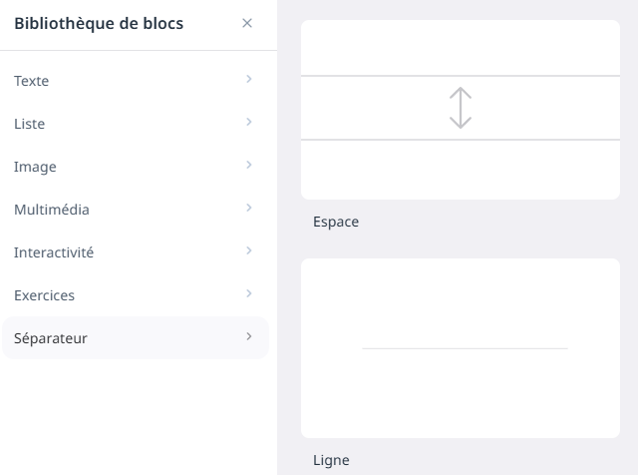
Task: Click the chevron beside Interactivité
Action: point(248,251)
